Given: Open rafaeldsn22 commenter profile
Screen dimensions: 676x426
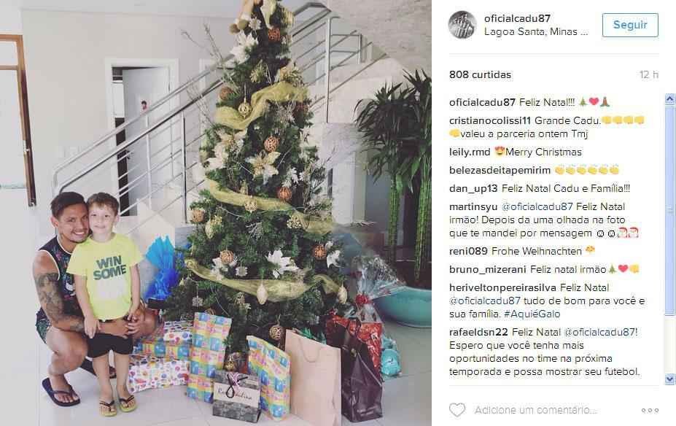Looking at the screenshot, I should point(478,332).
